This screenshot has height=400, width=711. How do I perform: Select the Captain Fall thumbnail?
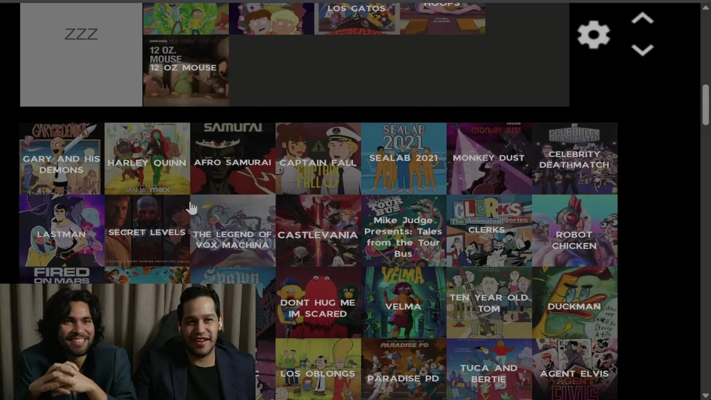[x=318, y=158]
